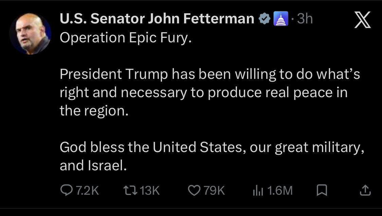Click the blue verified checkmark badge
The width and height of the screenshot is (382, 216).
tap(265, 19)
